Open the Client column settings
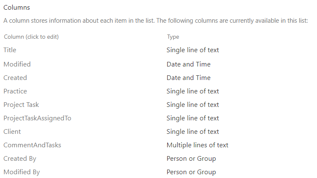 12,132
